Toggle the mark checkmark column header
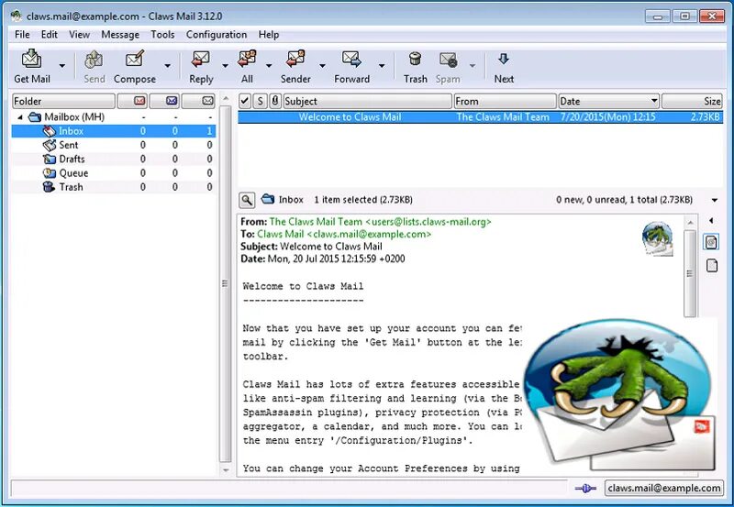 point(244,101)
